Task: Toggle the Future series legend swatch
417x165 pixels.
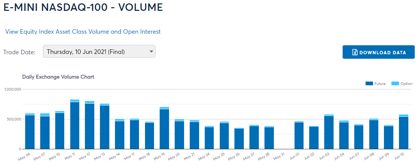Action: point(369,84)
